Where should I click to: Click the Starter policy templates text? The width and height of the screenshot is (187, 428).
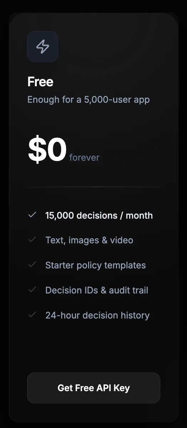96,265
